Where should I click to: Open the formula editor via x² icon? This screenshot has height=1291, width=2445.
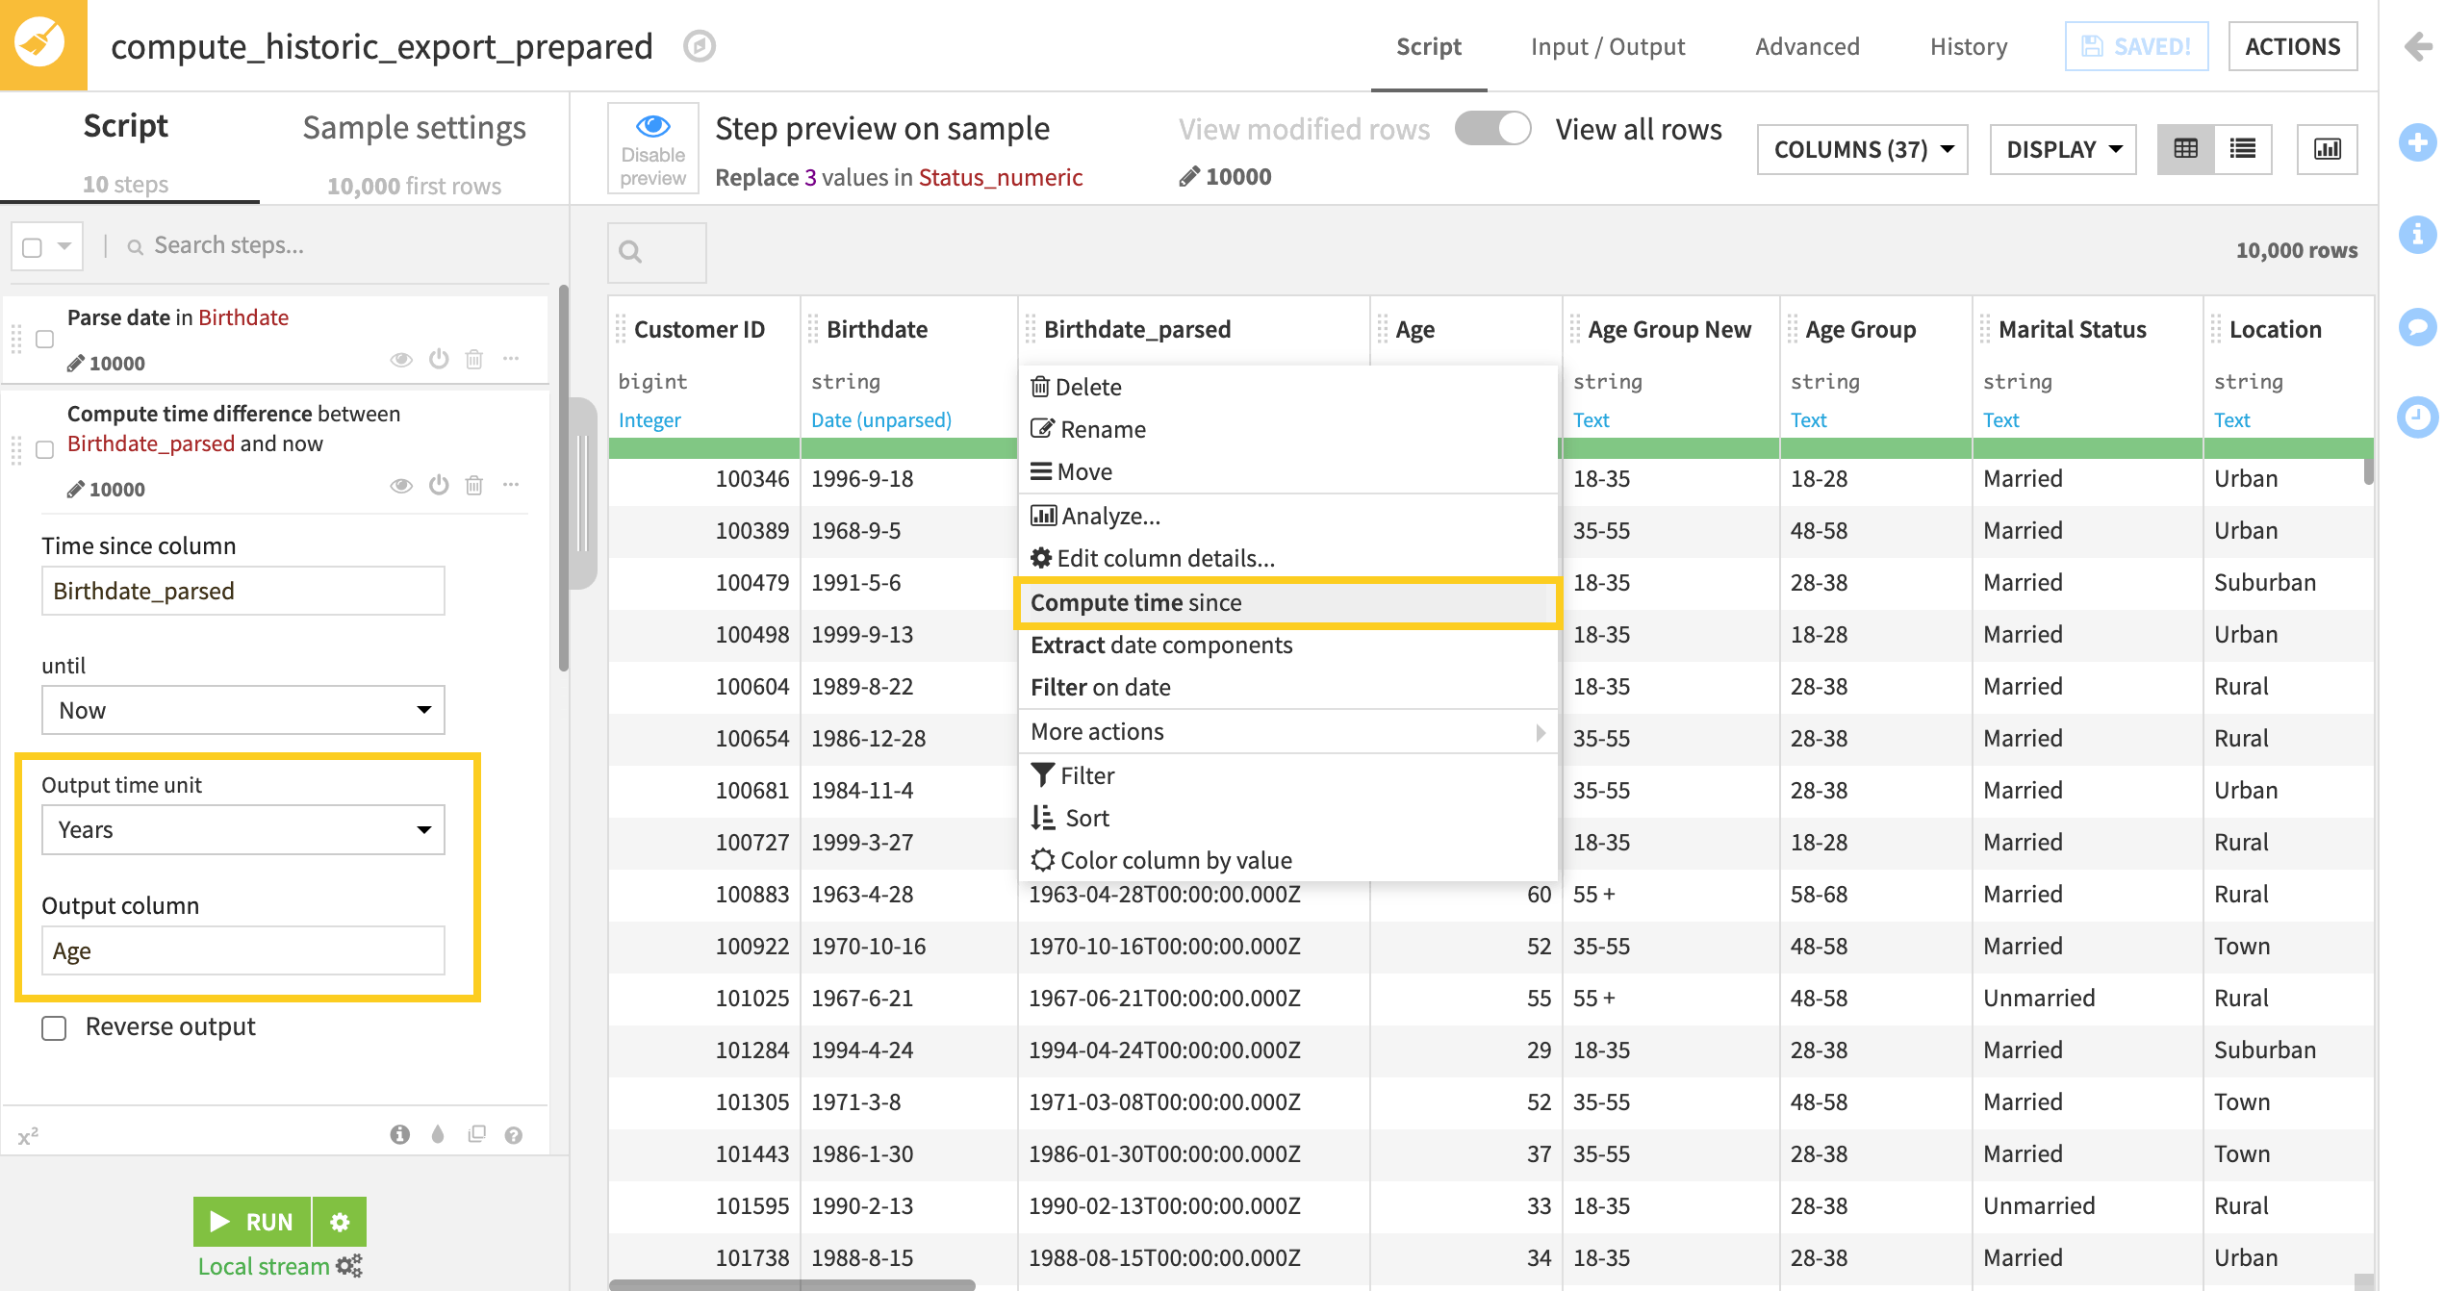(29, 1133)
